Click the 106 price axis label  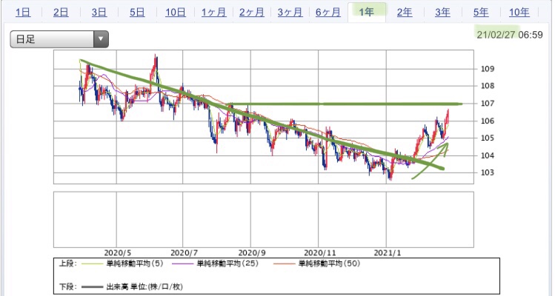point(488,121)
